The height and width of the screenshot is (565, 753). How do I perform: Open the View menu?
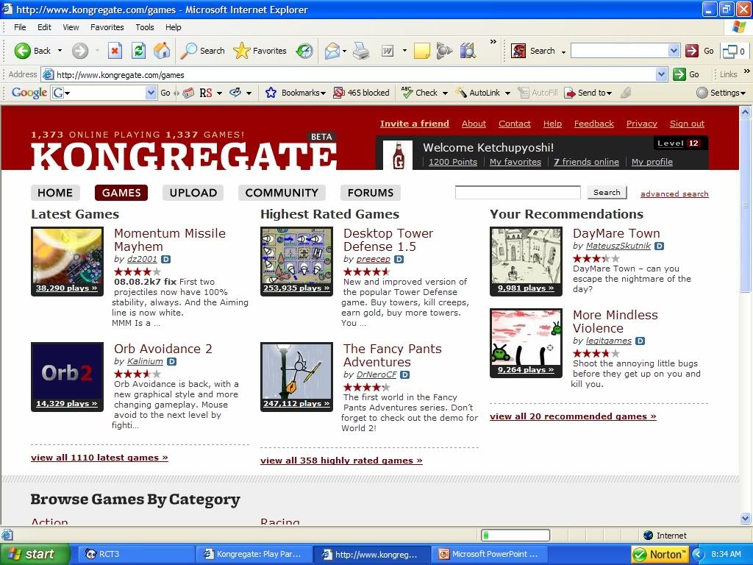71,27
